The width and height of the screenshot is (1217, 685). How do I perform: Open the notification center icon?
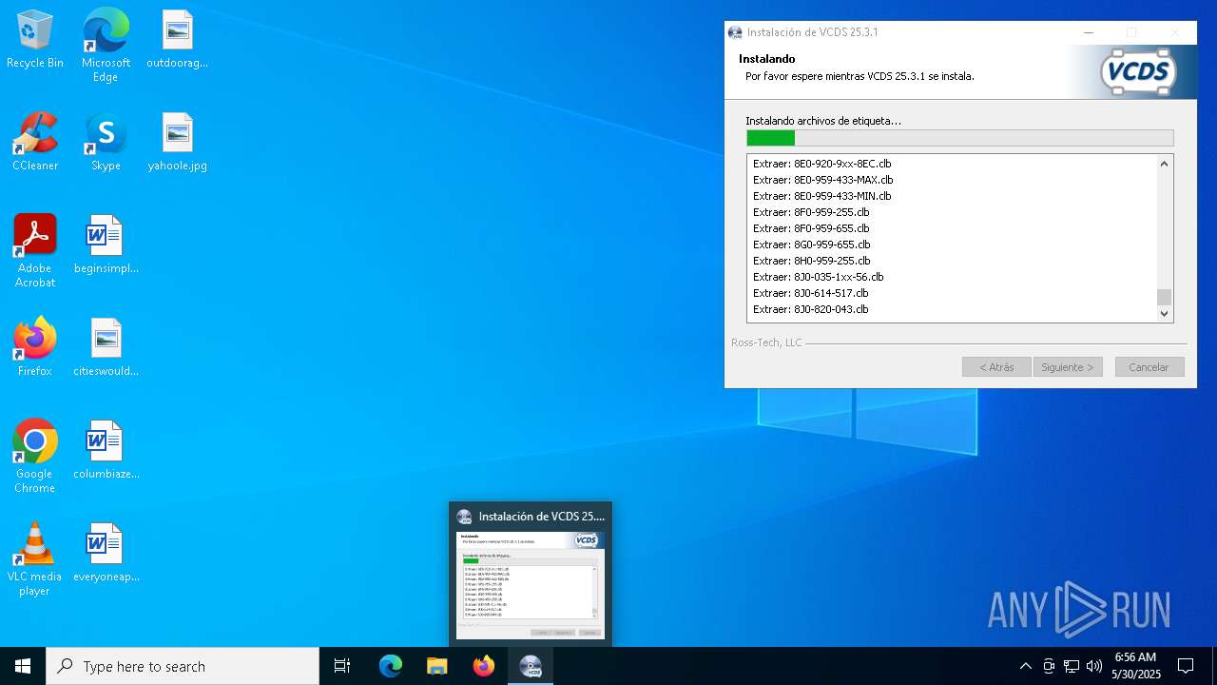click(x=1186, y=666)
